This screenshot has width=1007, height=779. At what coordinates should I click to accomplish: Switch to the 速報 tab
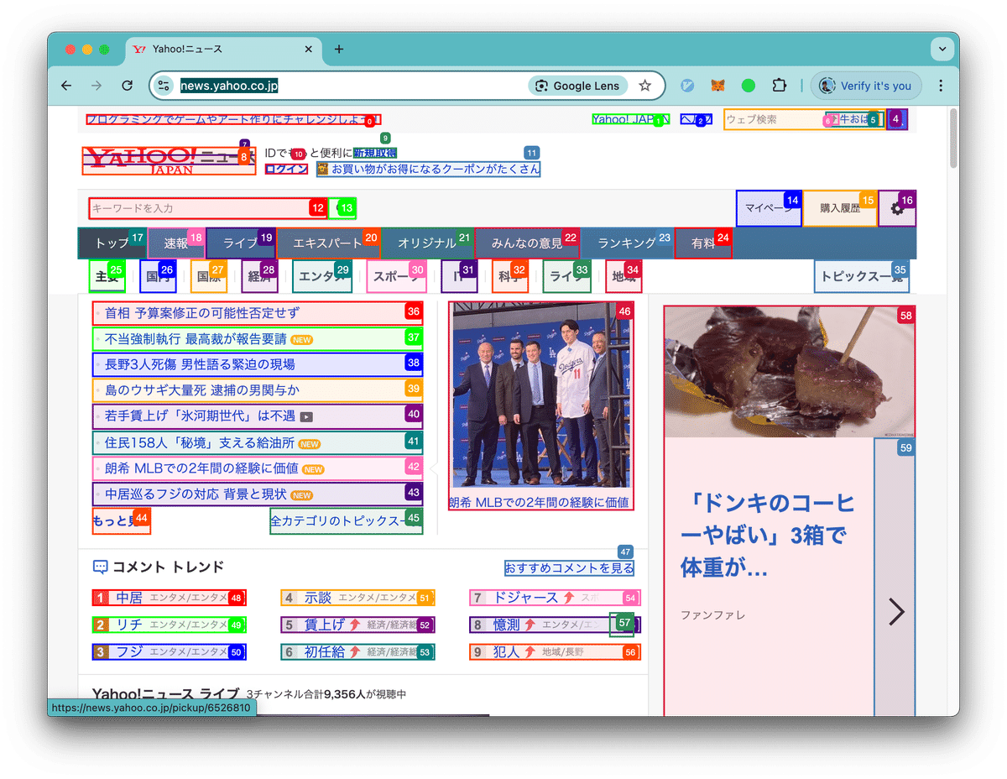(x=176, y=243)
